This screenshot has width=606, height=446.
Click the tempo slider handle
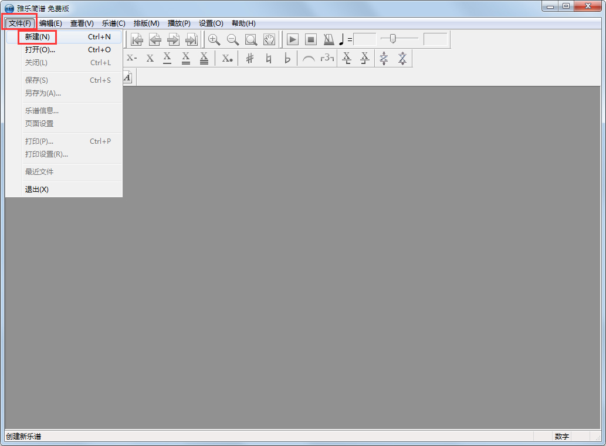[392, 39]
